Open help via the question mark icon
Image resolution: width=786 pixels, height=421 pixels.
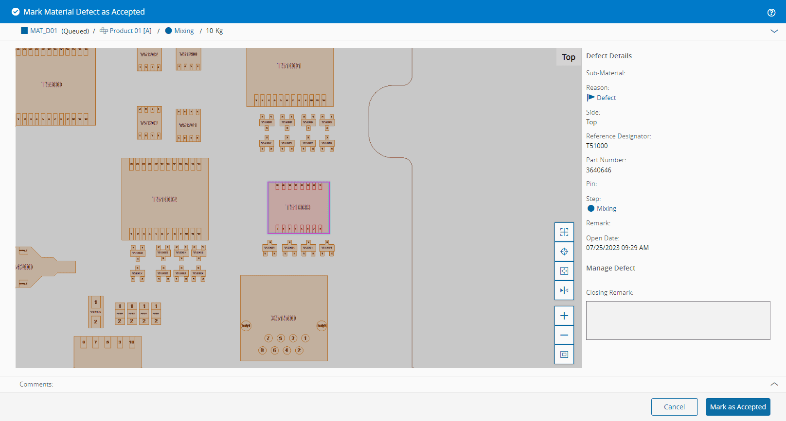771,13
